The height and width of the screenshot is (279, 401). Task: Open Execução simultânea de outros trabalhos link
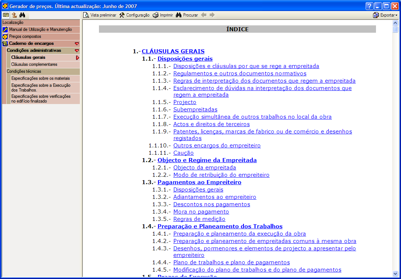(x=252, y=117)
